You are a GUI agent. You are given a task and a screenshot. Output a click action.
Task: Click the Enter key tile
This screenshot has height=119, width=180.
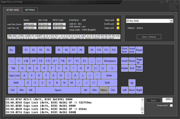[109, 75]
